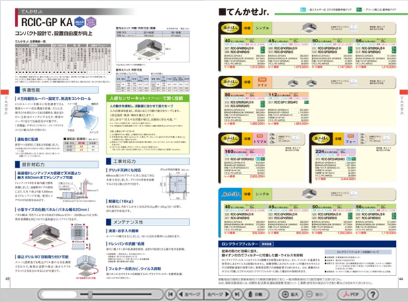Click the ドレンパンの抗菌処理 subheading

(x=126, y=244)
